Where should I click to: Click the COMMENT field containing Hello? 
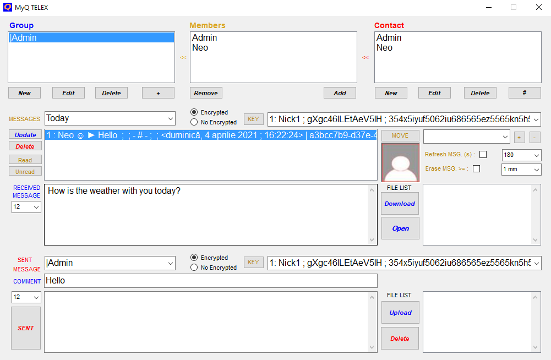(211, 281)
